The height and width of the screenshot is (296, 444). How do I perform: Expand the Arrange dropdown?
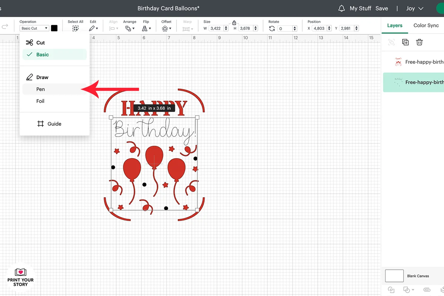129,28
